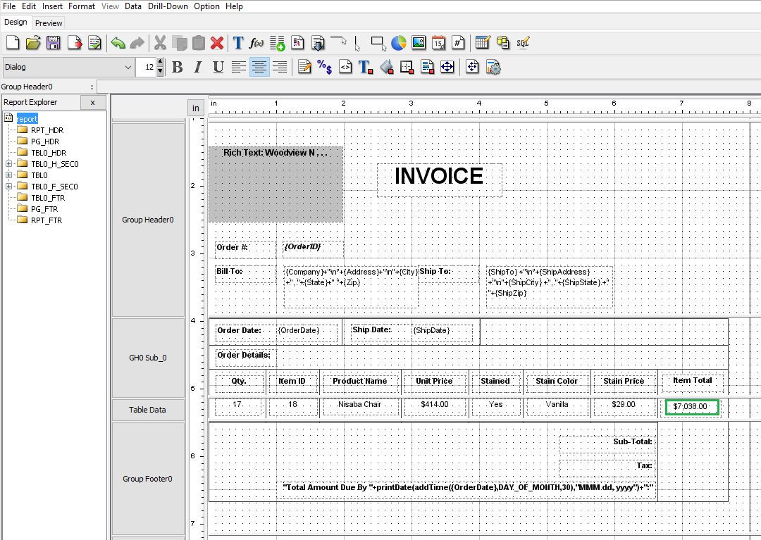Screen dimensions: 761x540
Task: Cut selection with the scissors icon
Action: tap(160, 43)
